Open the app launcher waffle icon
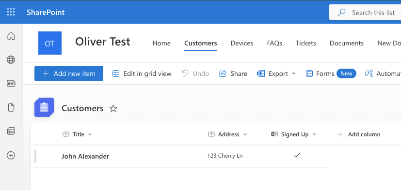401x190 pixels. 11,12
